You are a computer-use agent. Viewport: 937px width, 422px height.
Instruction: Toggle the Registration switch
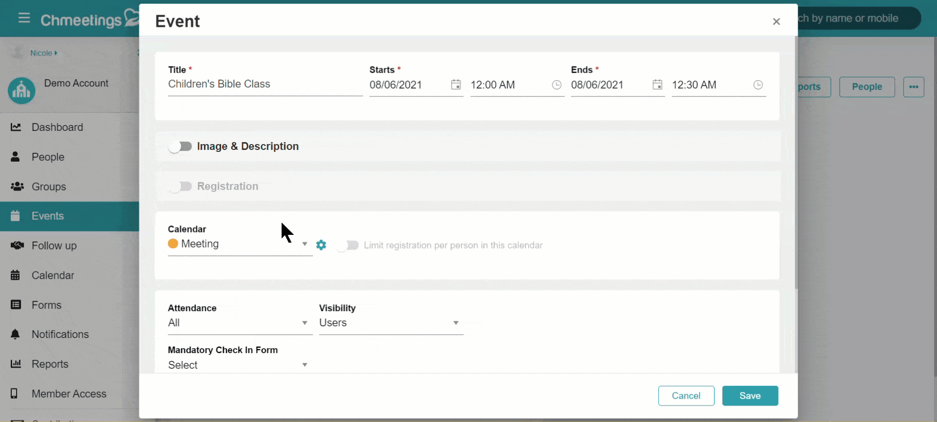point(180,187)
